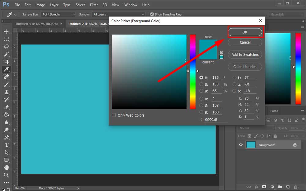306x191 pixels.
Task: Click the hex color value field
Action: pos(216,120)
